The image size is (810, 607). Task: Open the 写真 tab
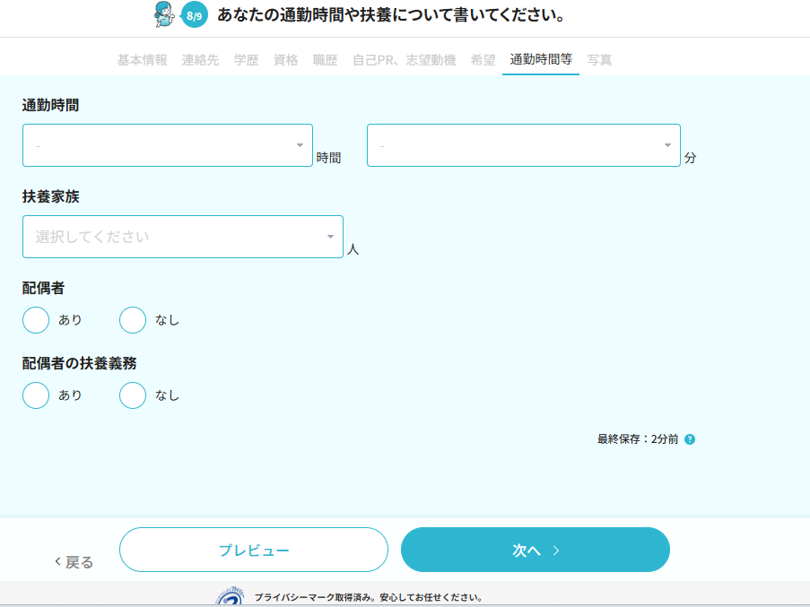[600, 60]
